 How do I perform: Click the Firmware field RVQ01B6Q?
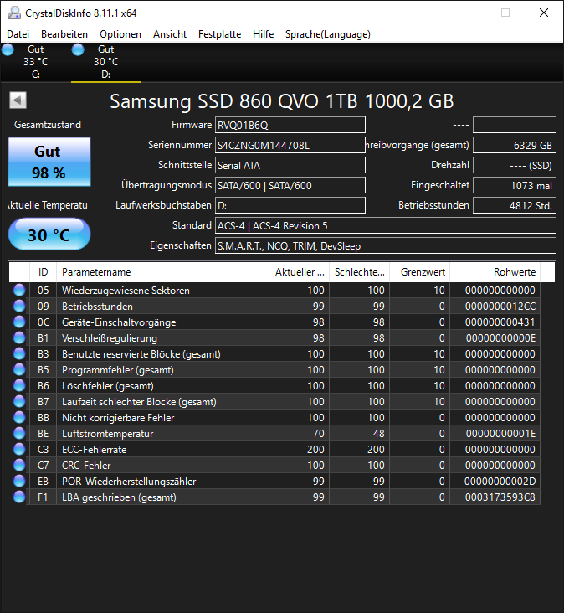coord(290,125)
